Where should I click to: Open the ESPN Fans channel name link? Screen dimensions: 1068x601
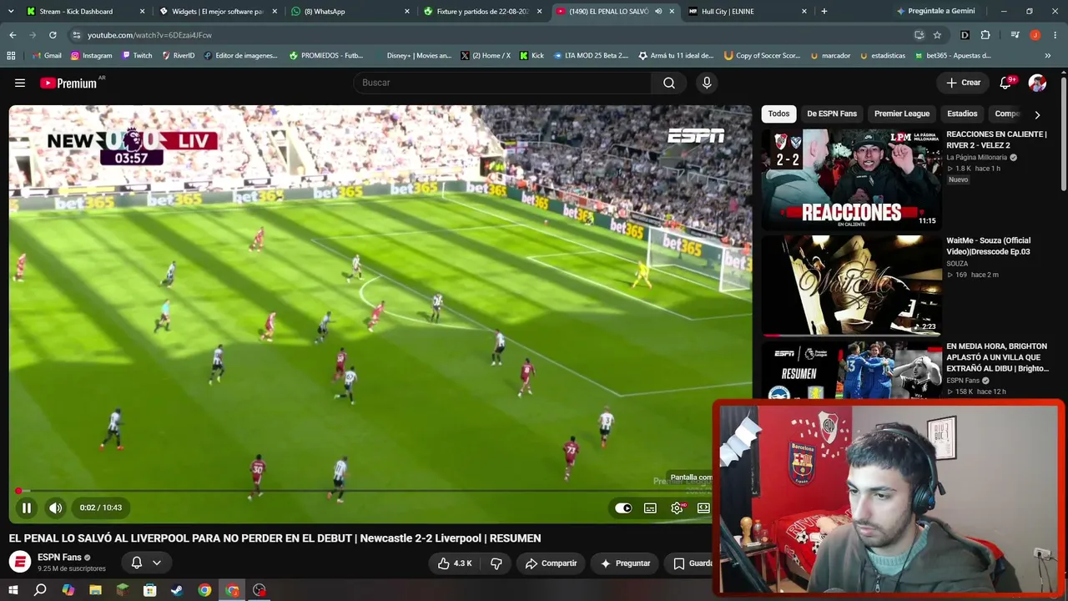coord(59,557)
